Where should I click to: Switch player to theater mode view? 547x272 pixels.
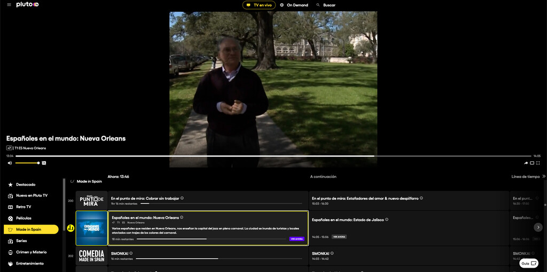click(x=532, y=163)
